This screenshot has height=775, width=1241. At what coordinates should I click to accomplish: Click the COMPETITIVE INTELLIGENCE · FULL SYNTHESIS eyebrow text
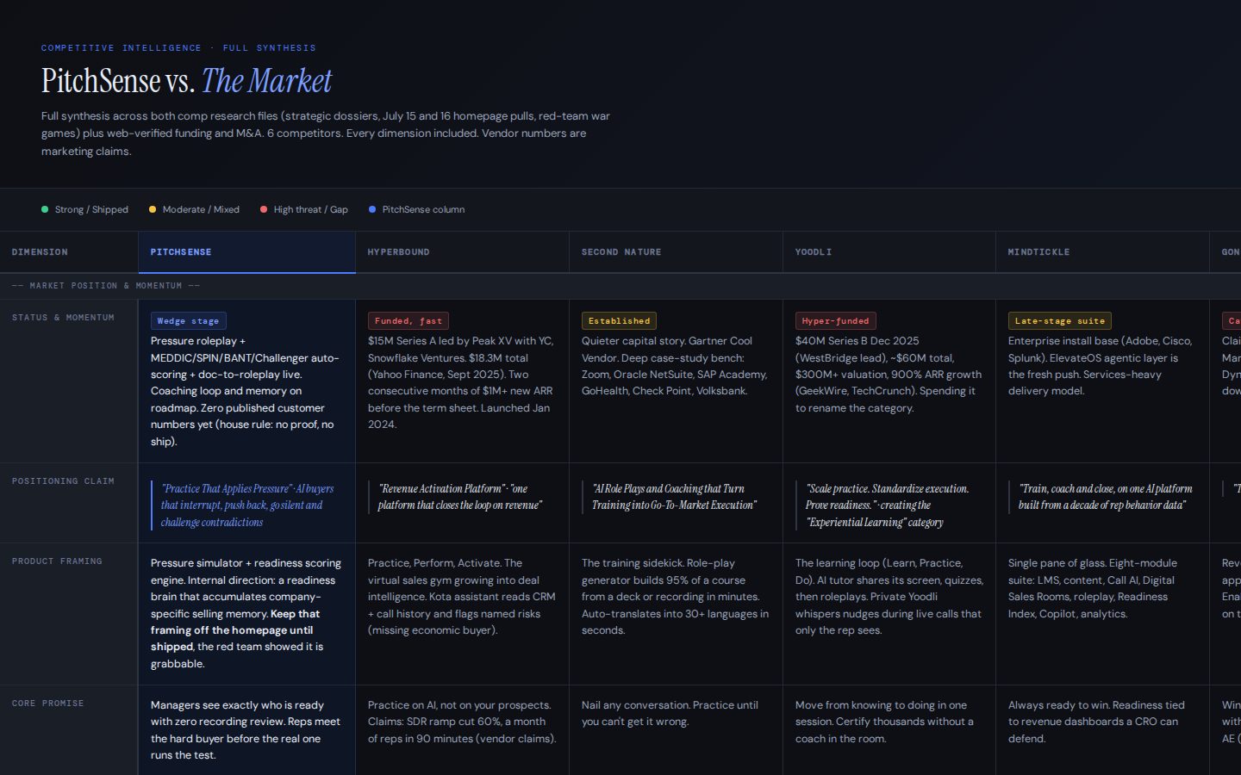click(178, 48)
